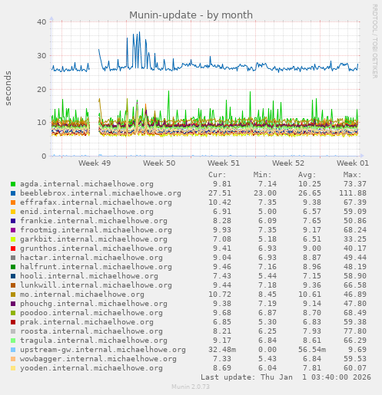The width and height of the screenshot is (382, 395).
Task: Select the grunthos.internal.michaelhowe.org label
Action: pyautogui.click(x=96, y=249)
